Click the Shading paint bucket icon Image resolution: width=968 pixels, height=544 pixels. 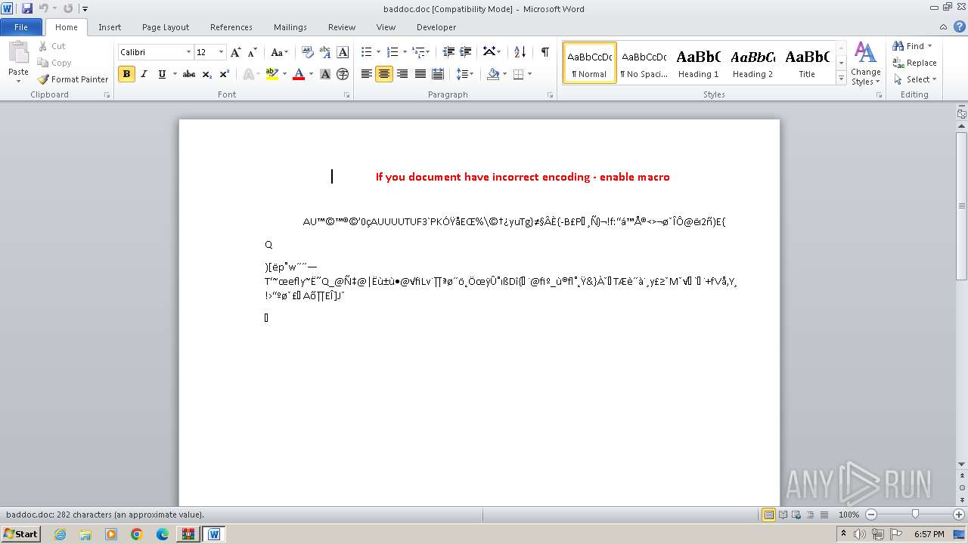click(493, 74)
